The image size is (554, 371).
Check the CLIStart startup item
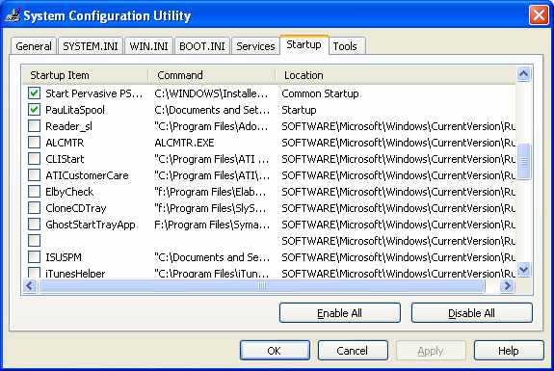coord(34,159)
